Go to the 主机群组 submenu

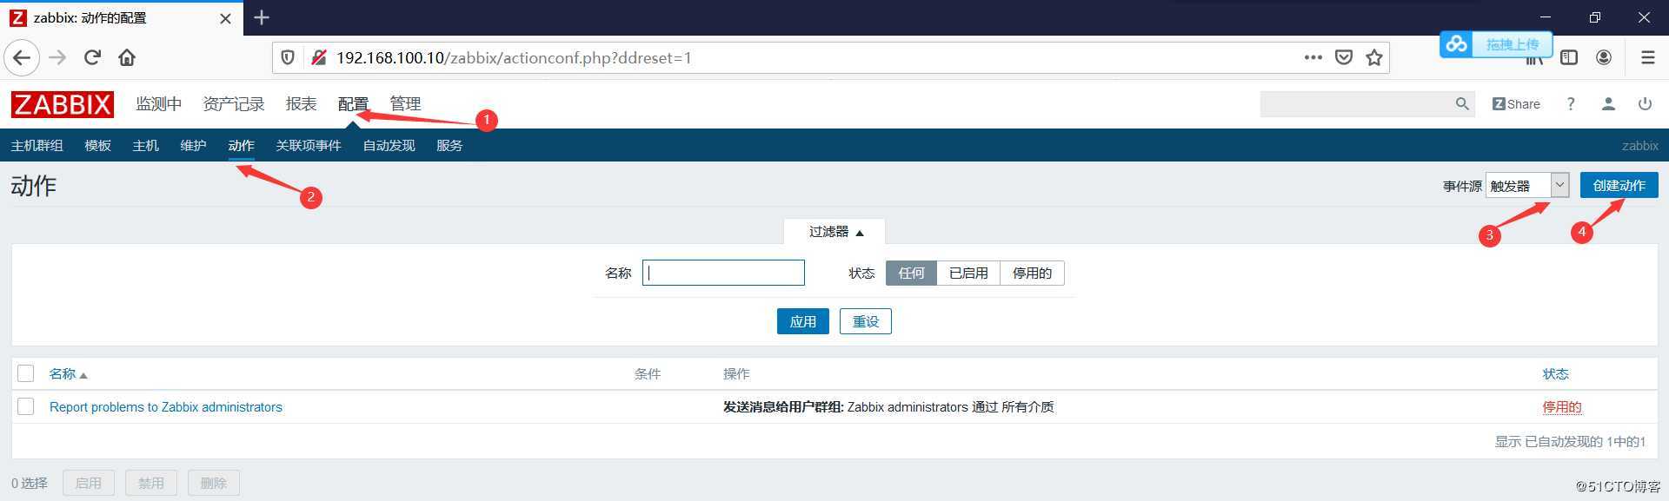(x=37, y=146)
